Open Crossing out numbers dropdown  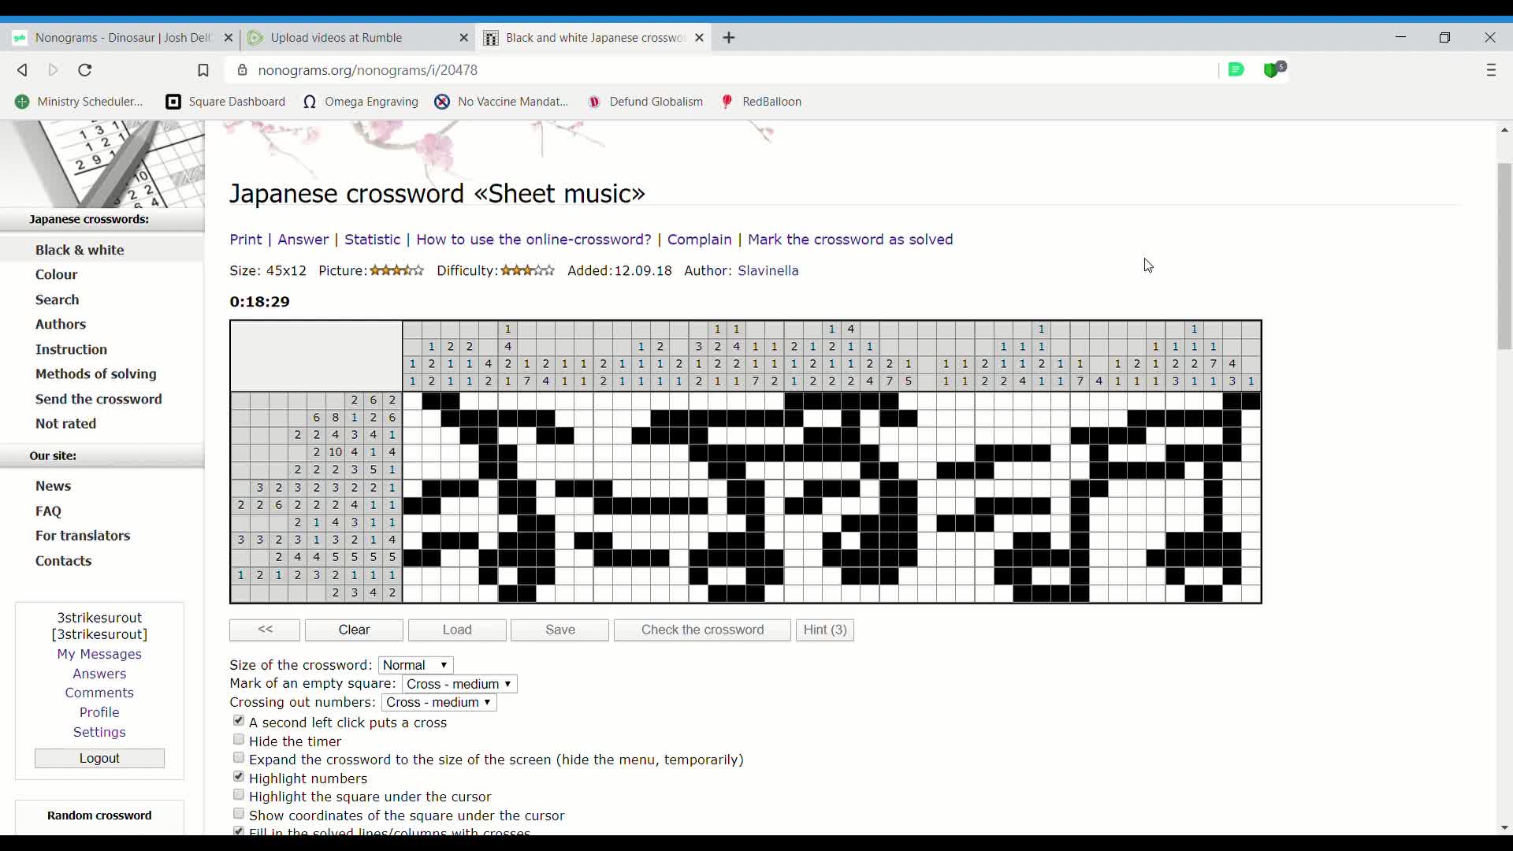click(439, 702)
